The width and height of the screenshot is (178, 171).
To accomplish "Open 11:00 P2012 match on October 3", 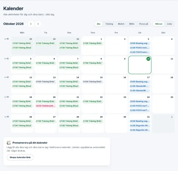I will [x=140, y=48].
